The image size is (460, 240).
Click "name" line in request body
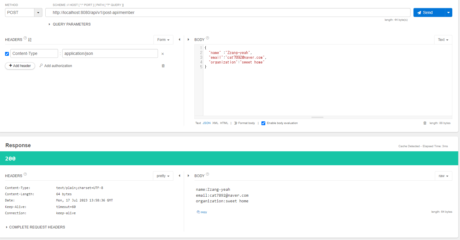(230, 53)
